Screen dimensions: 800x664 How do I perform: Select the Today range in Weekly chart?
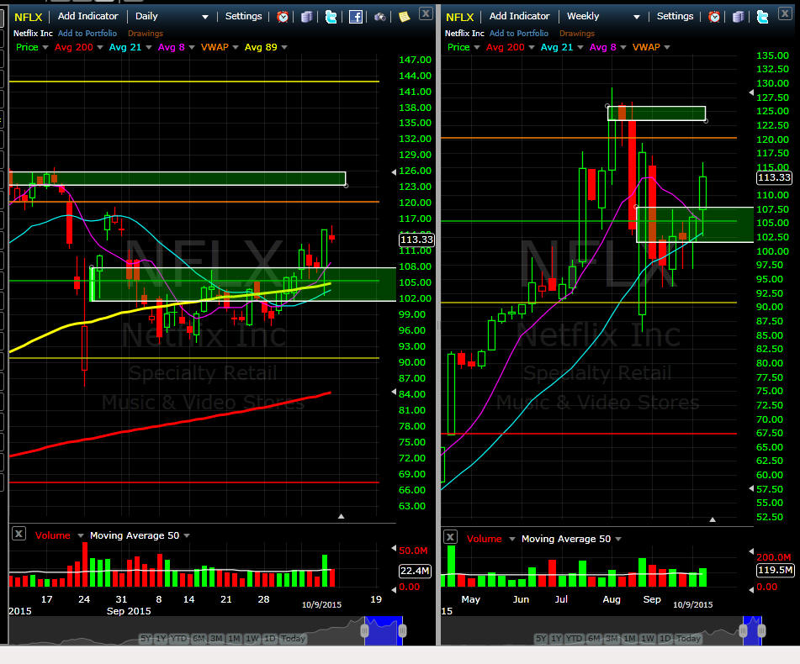(688, 638)
